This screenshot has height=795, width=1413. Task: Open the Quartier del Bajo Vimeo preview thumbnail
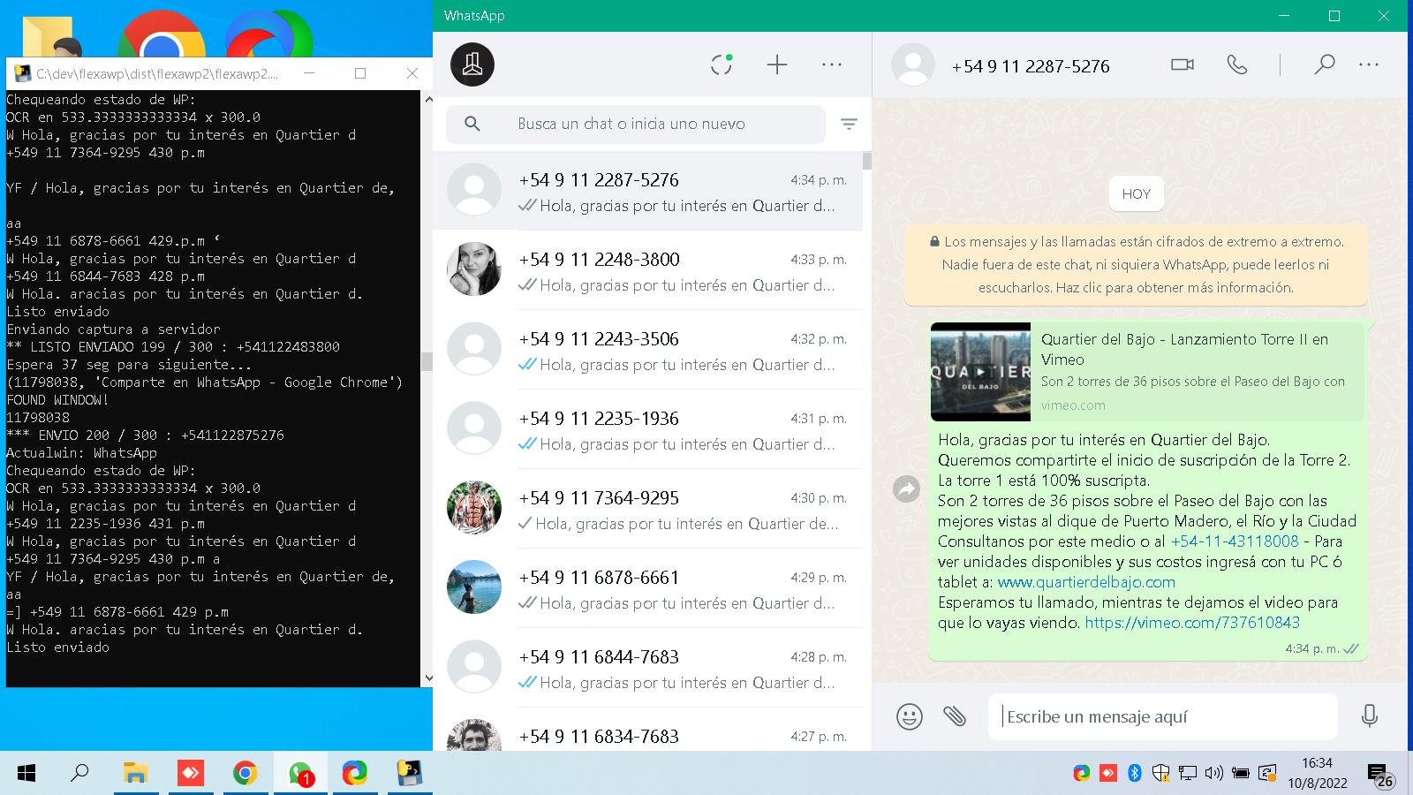[x=980, y=372]
